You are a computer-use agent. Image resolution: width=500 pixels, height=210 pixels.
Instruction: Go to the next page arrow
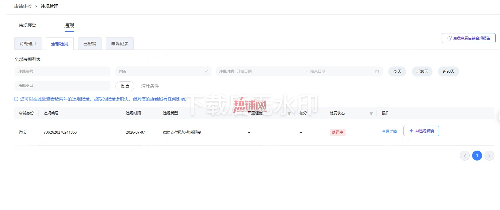489,156
